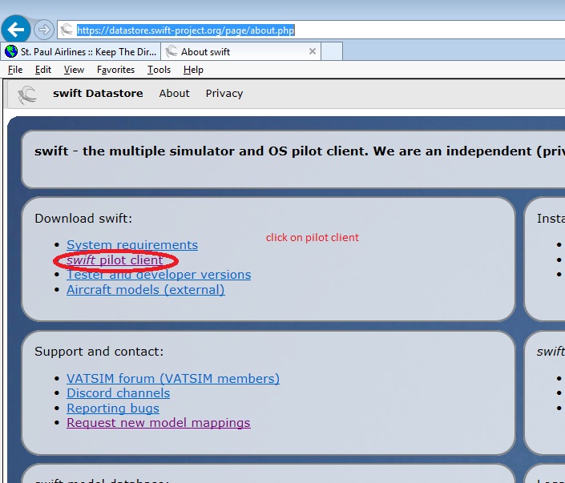Open the File menu
This screenshot has width=565, height=483.
point(15,70)
